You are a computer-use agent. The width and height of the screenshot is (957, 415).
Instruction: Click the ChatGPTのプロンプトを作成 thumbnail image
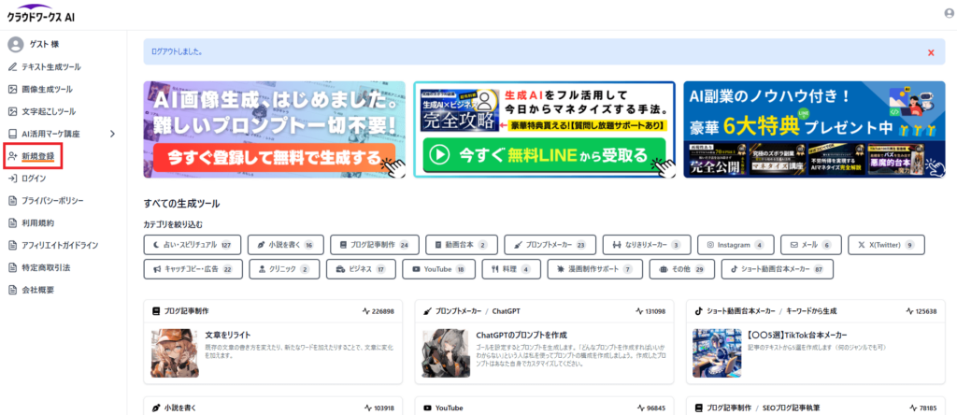coord(446,352)
